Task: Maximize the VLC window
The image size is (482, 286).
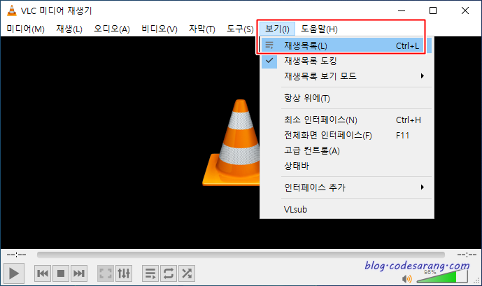Action: [x=433, y=10]
